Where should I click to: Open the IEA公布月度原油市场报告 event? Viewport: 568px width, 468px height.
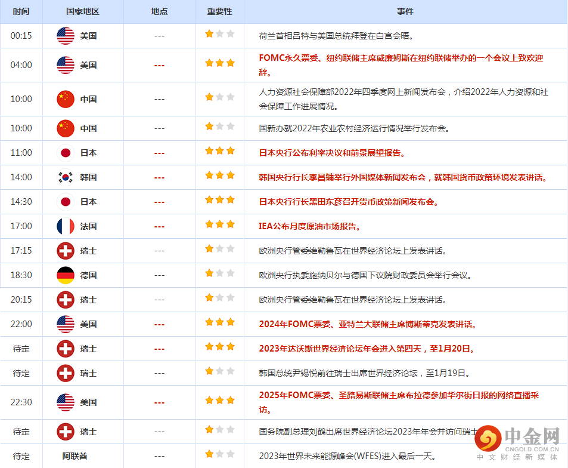pyautogui.click(x=310, y=226)
